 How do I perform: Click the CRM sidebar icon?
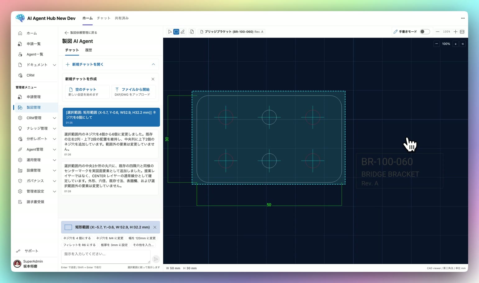pos(20,75)
